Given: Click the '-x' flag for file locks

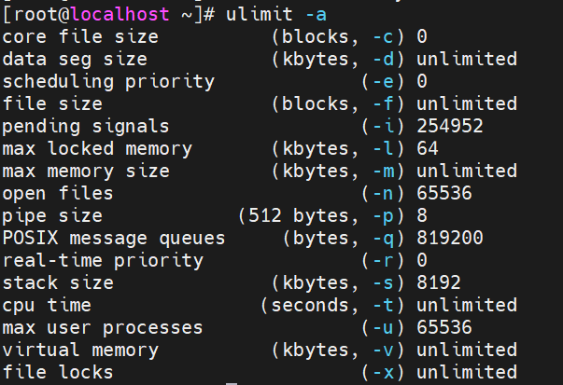Looking at the screenshot, I should tap(382, 372).
